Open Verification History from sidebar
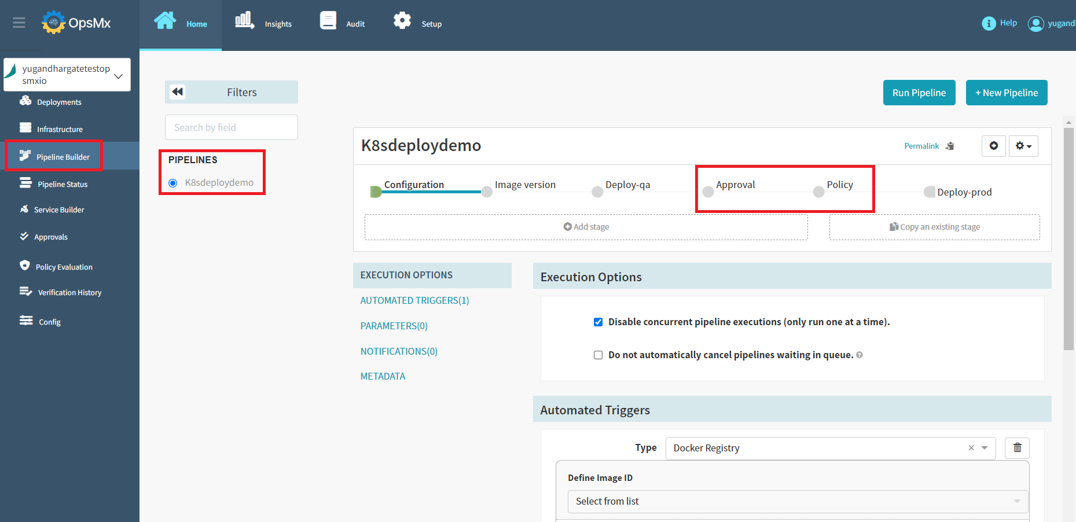The image size is (1076, 522). 69,292
